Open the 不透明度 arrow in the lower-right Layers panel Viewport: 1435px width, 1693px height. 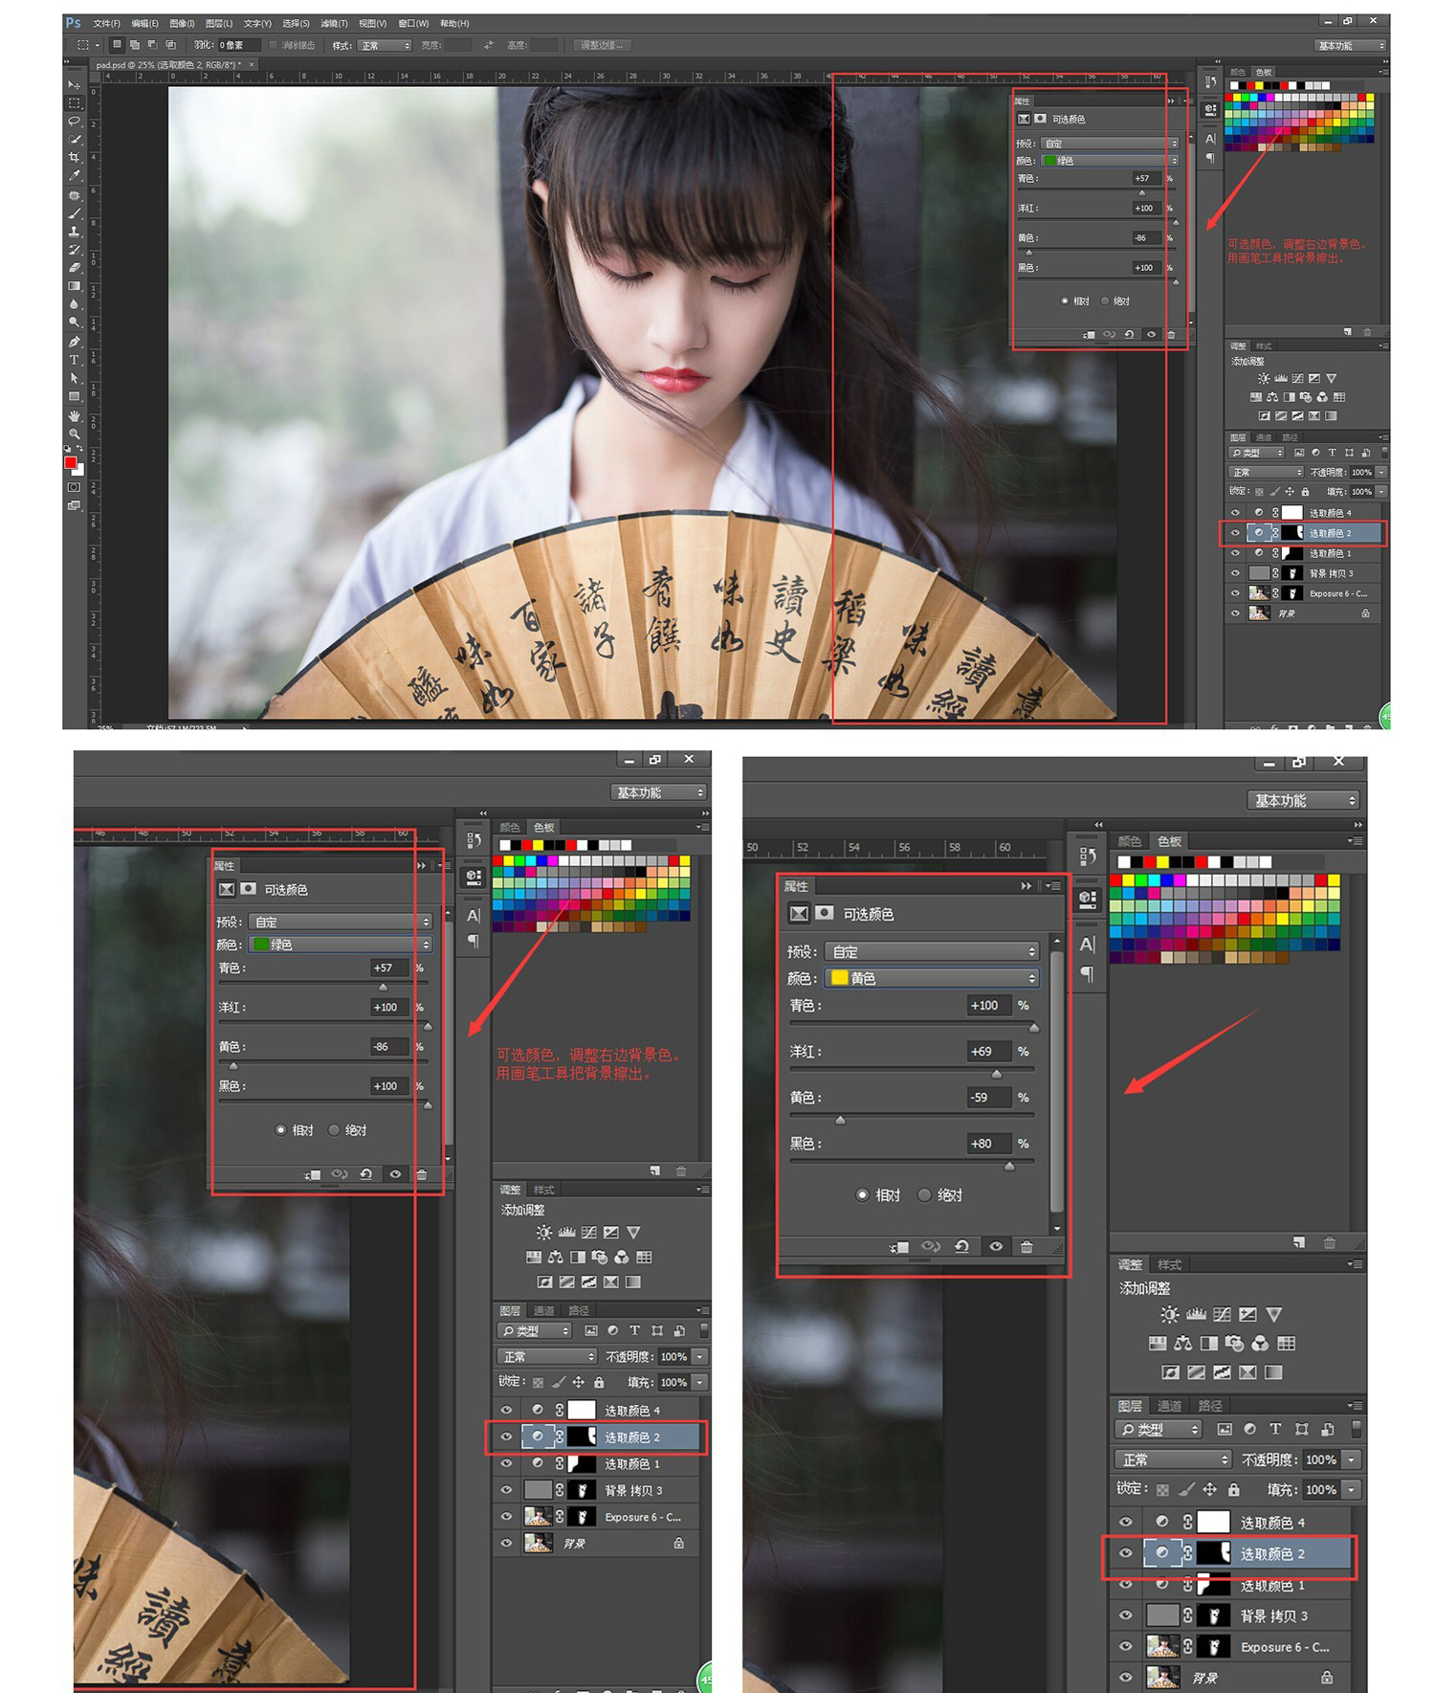(x=1352, y=1459)
